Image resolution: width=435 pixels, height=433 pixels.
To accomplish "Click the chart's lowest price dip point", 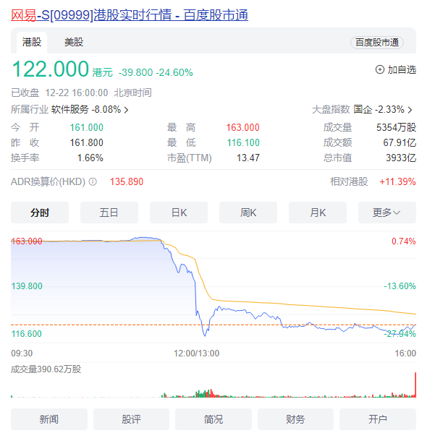I will pyautogui.click(x=205, y=335).
